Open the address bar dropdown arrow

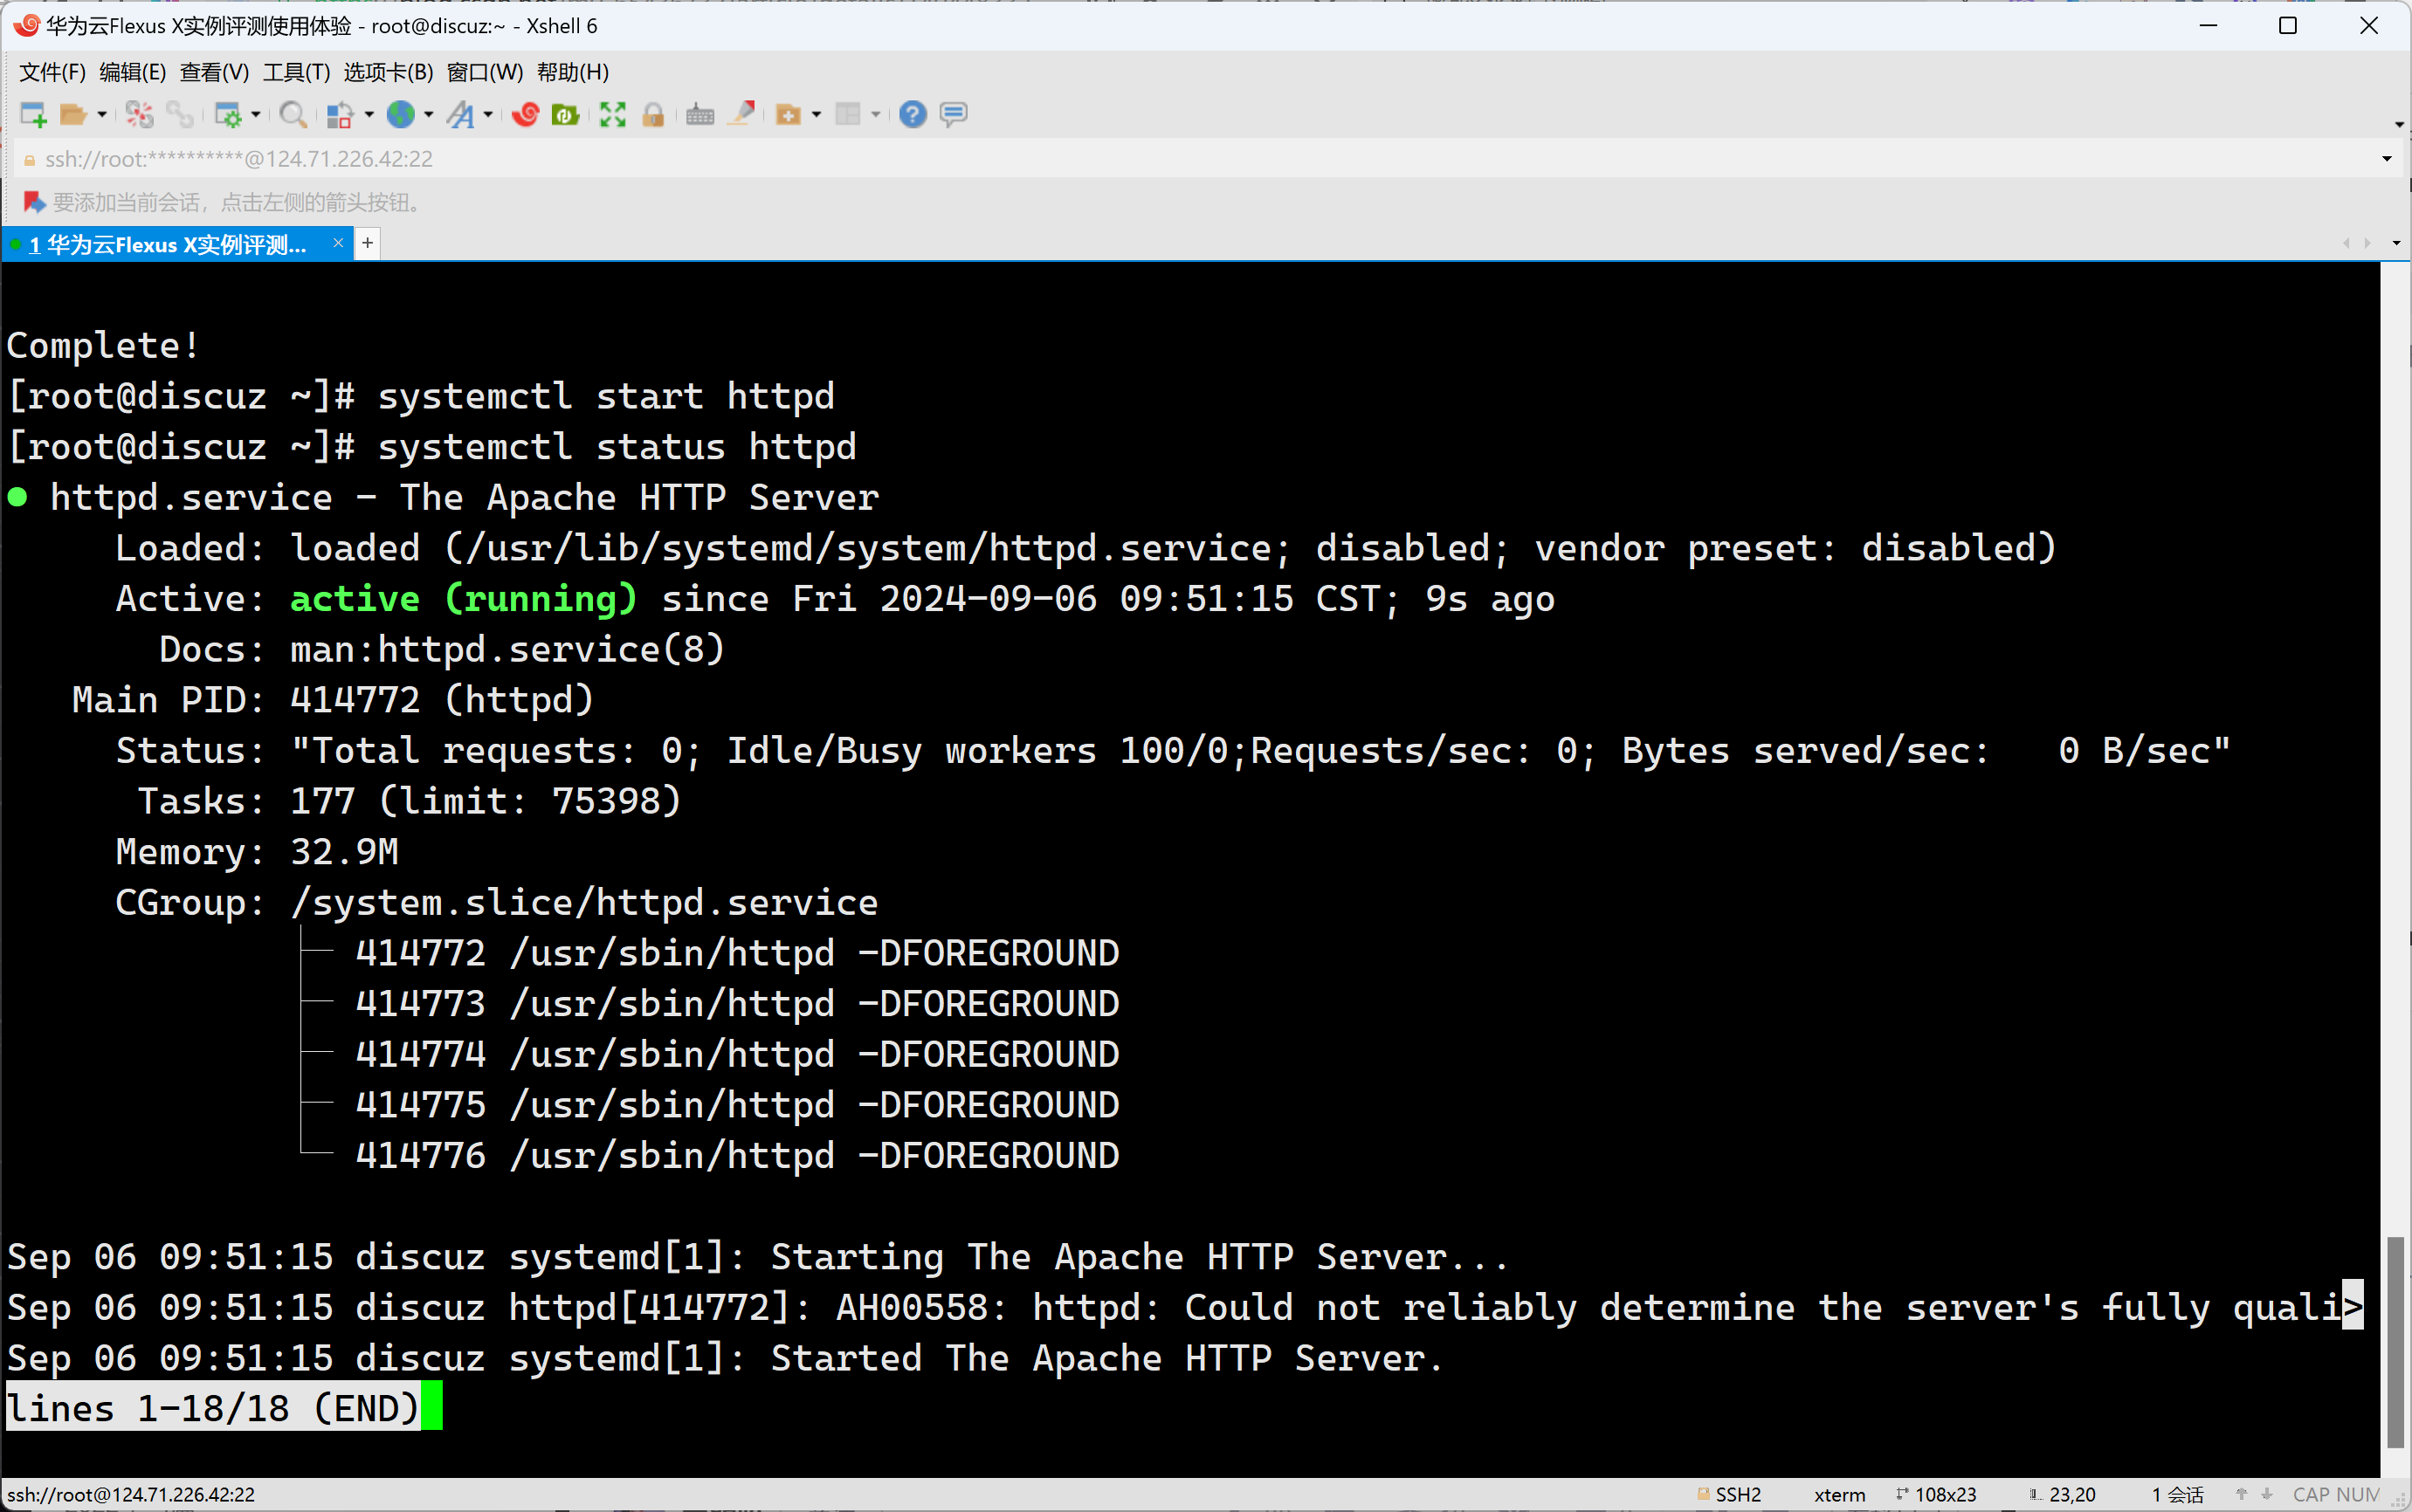click(2386, 159)
